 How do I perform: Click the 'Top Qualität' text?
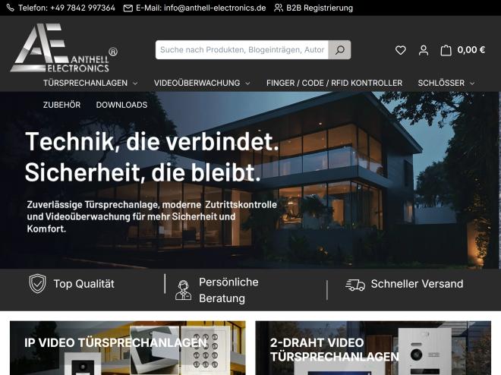[83, 284]
